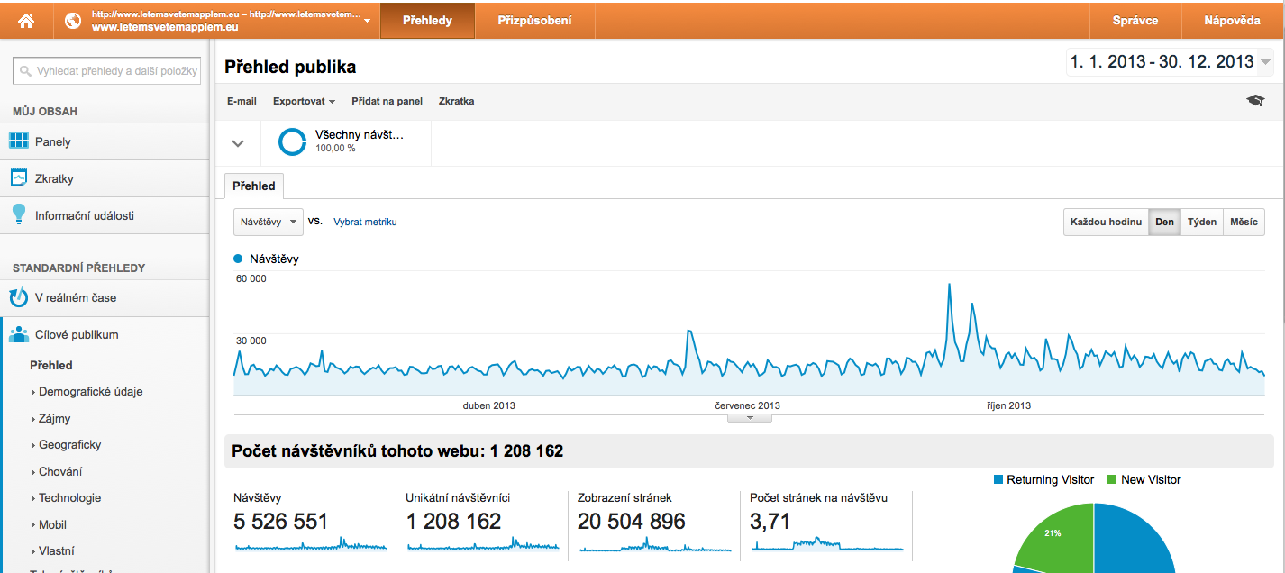
Task: Click the search magnifier icon
Action: click(x=26, y=71)
